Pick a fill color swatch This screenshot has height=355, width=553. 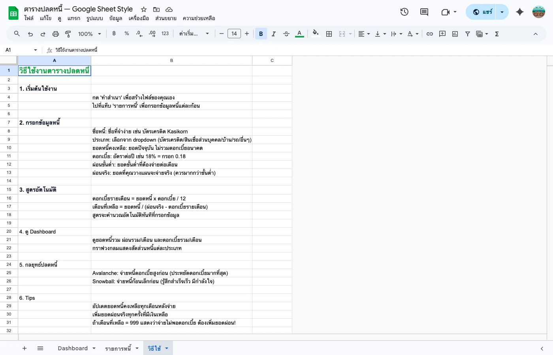pyautogui.click(x=316, y=34)
